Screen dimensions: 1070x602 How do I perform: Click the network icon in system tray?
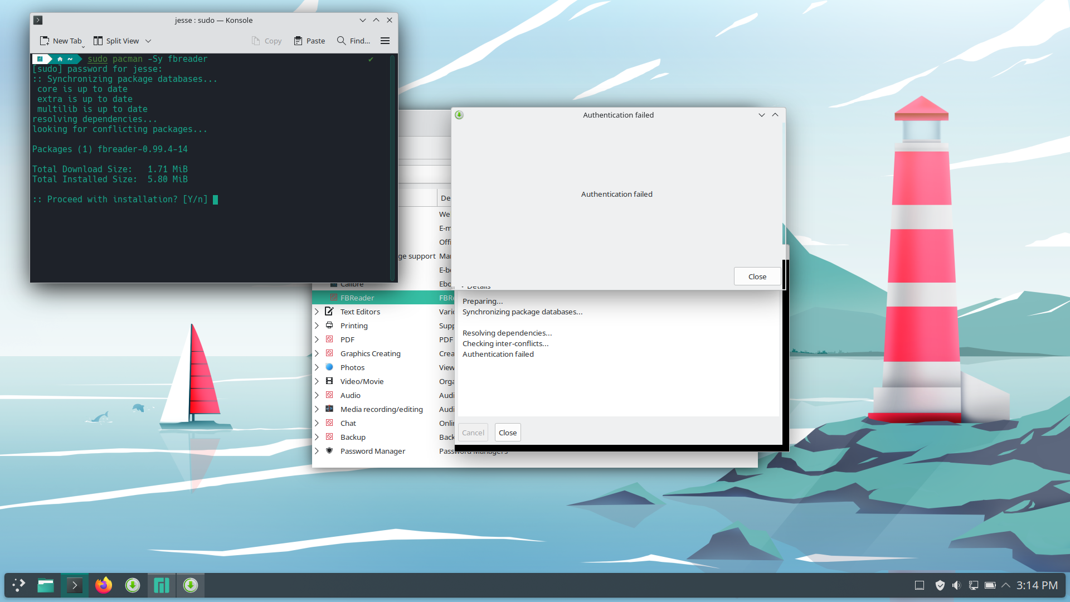point(973,585)
